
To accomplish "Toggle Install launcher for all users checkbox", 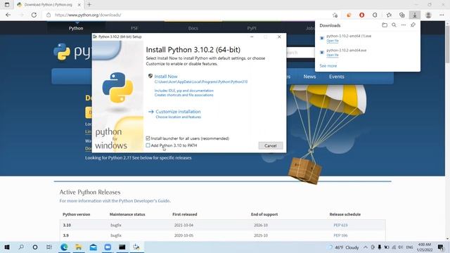I will click(148, 138).
